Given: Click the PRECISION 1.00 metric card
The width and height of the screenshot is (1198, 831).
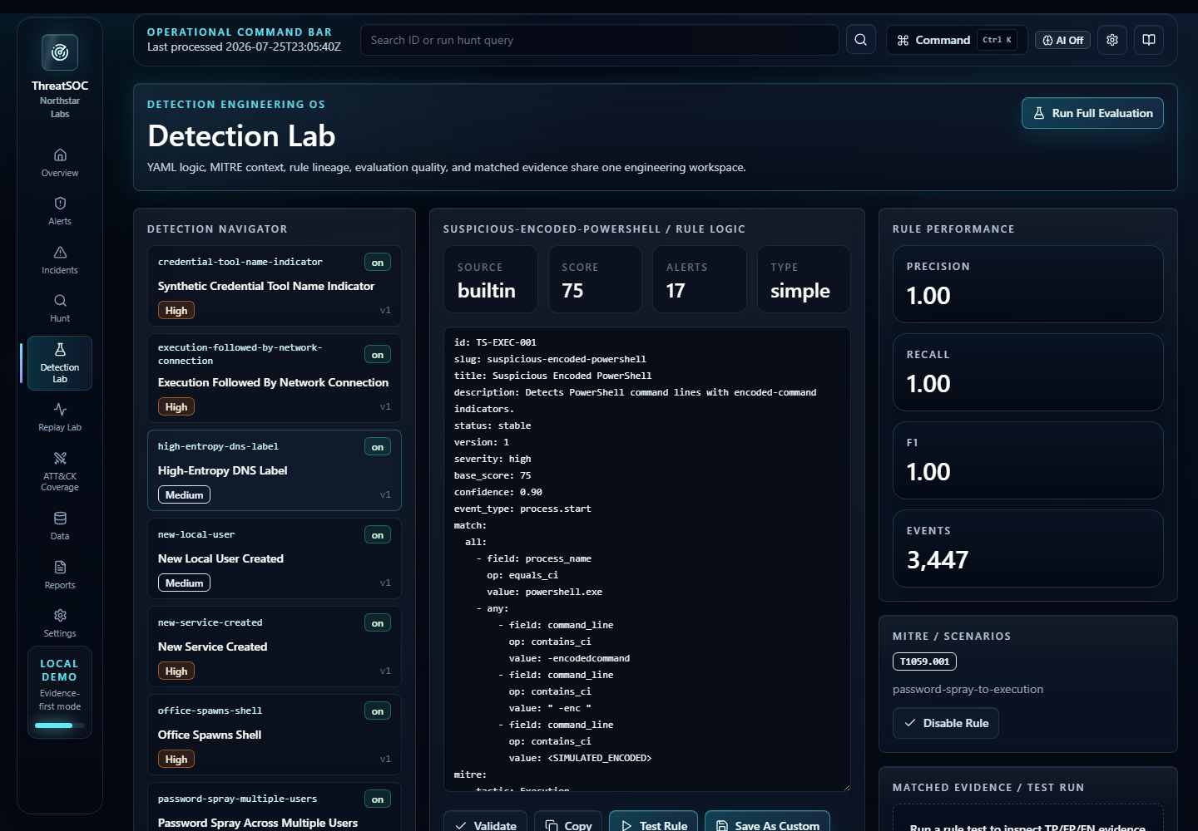Looking at the screenshot, I should click(1028, 284).
